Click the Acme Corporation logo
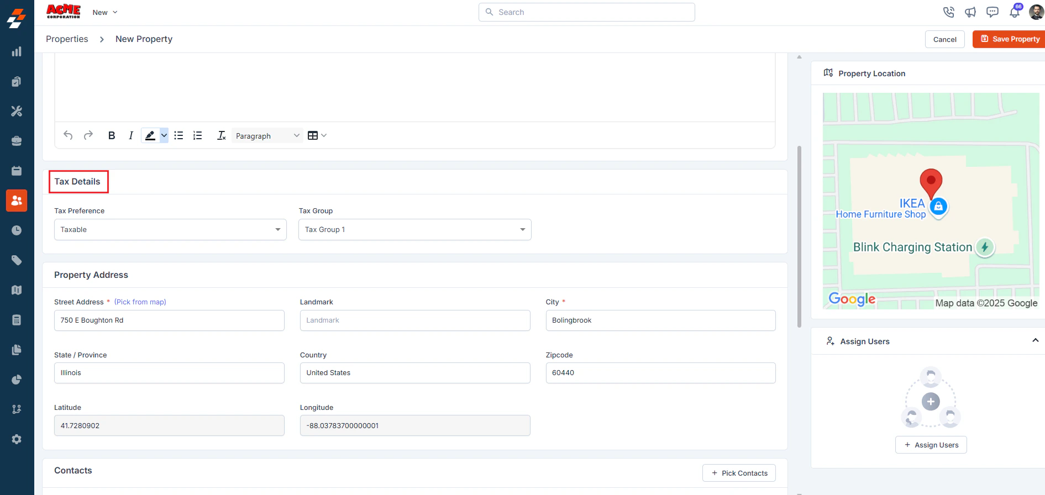Viewport: 1045px width, 495px height. click(x=64, y=12)
